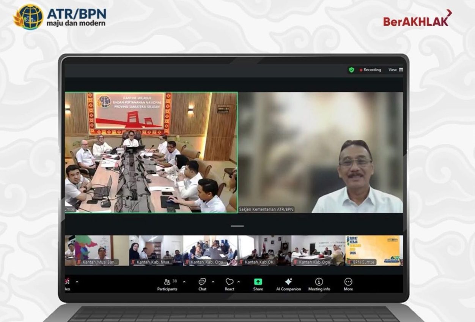This screenshot has height=322, width=475.
Task: Click the Sekjen Kementerian ATR/BPN video tile
Action: [x=321, y=152]
